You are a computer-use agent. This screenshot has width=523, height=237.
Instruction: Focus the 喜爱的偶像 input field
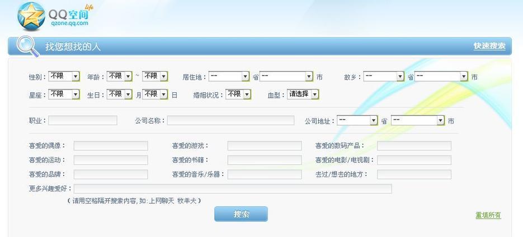click(x=111, y=146)
